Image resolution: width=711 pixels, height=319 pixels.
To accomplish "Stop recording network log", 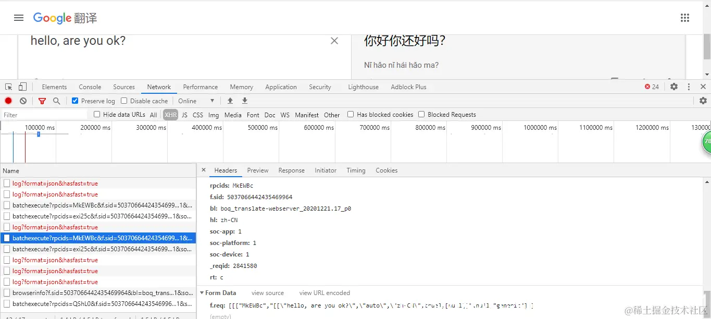I will pos(8,101).
